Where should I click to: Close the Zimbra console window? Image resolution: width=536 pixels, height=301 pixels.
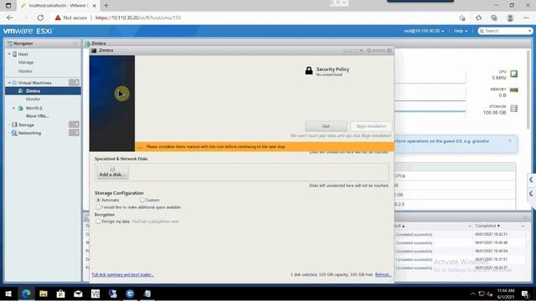(x=389, y=50)
